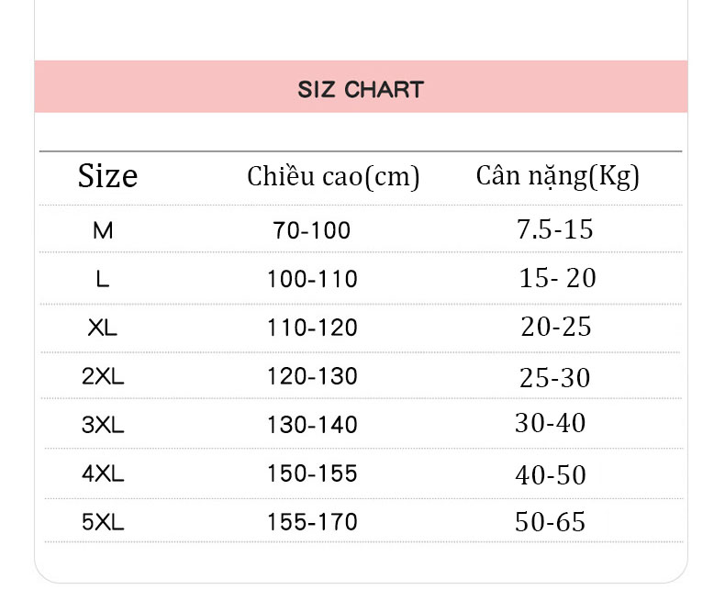Click the 70-100 height value
Viewport: 725px width, 601px height.
point(312,230)
